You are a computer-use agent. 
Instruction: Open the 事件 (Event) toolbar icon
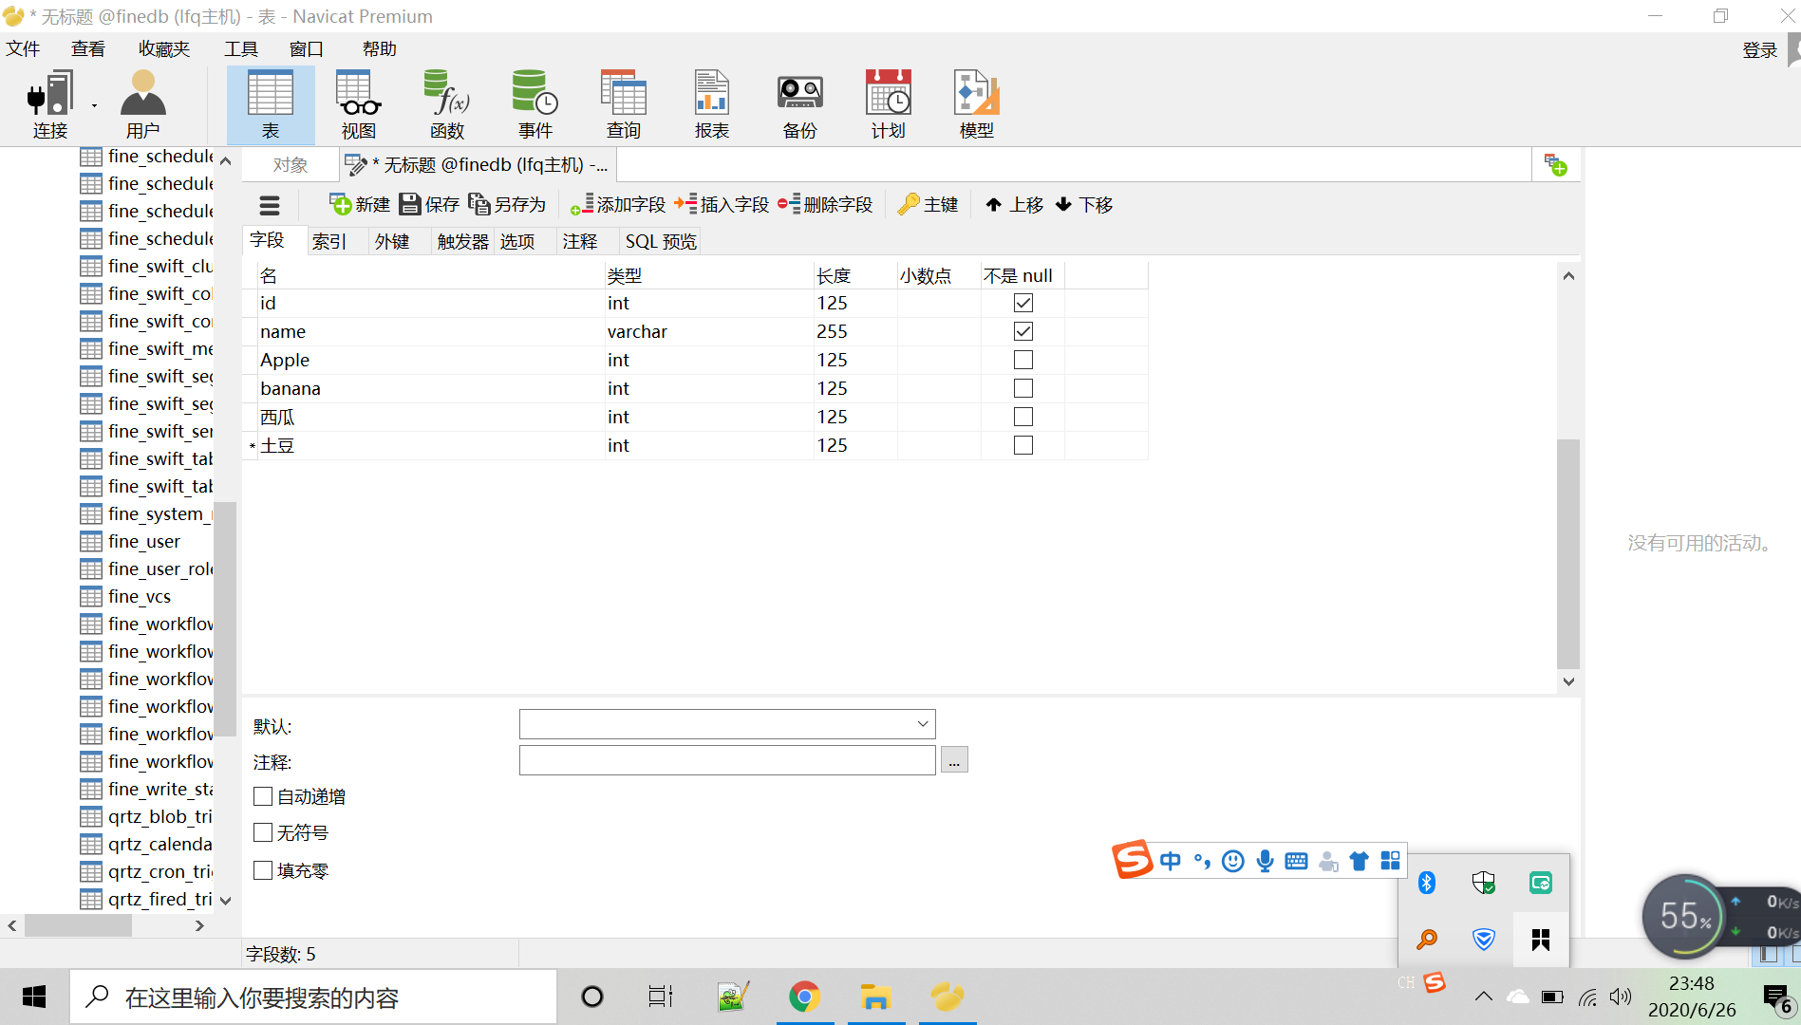pyautogui.click(x=534, y=102)
